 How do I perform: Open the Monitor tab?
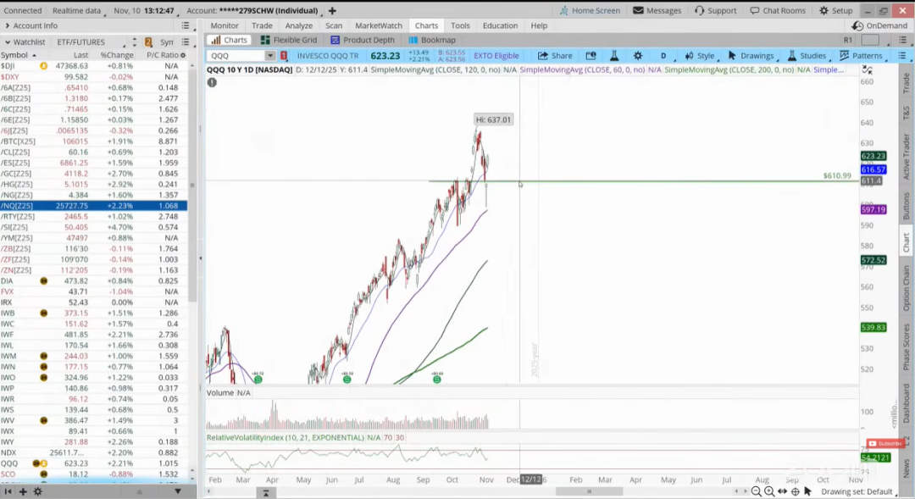225,25
